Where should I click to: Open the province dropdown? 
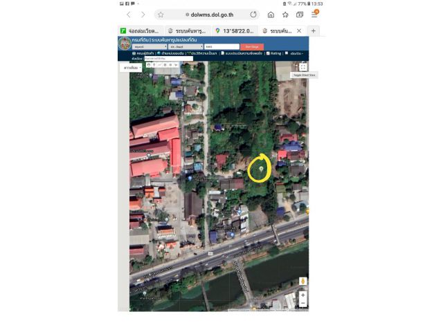(x=150, y=46)
